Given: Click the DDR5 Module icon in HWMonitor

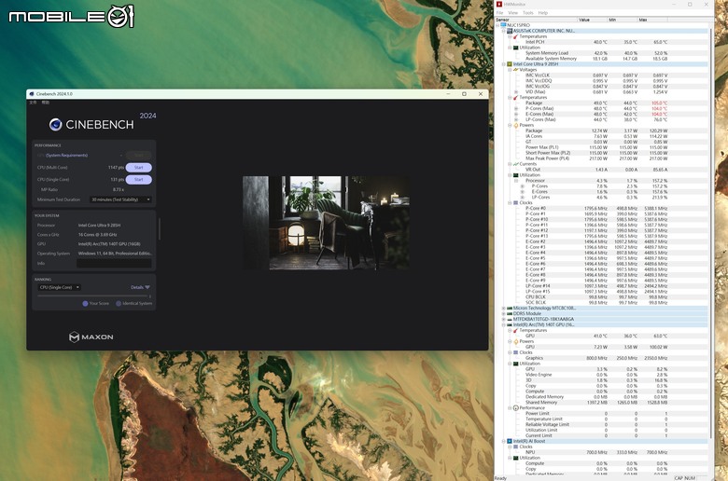Looking at the screenshot, I should pos(510,313).
